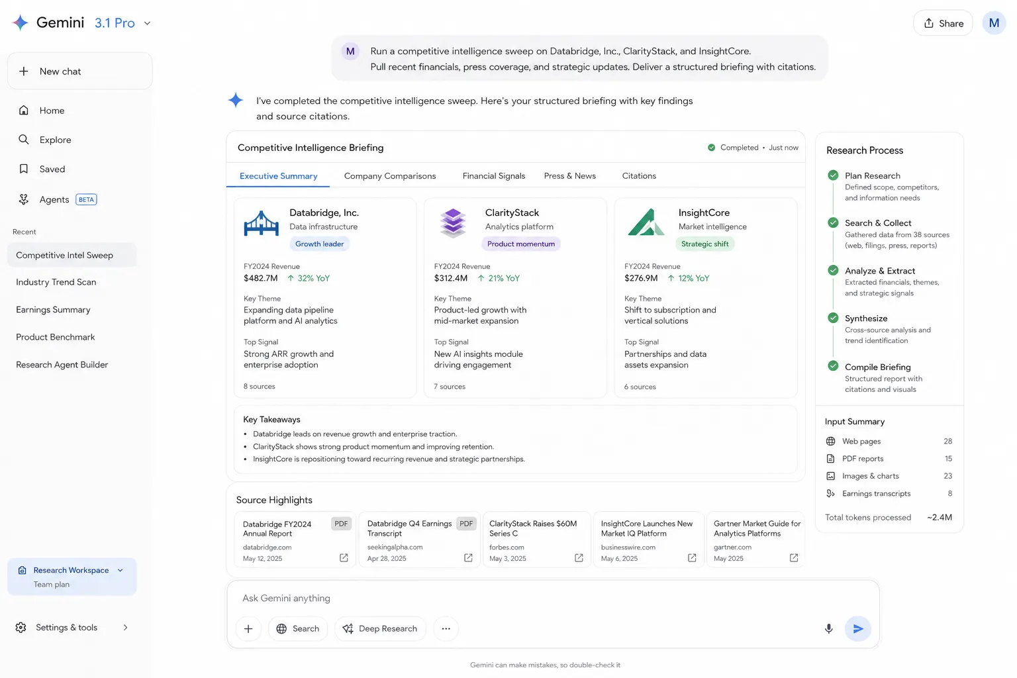Open ClarityStack Series C article external link
This screenshot has height=678, width=1017.
pyautogui.click(x=579, y=558)
